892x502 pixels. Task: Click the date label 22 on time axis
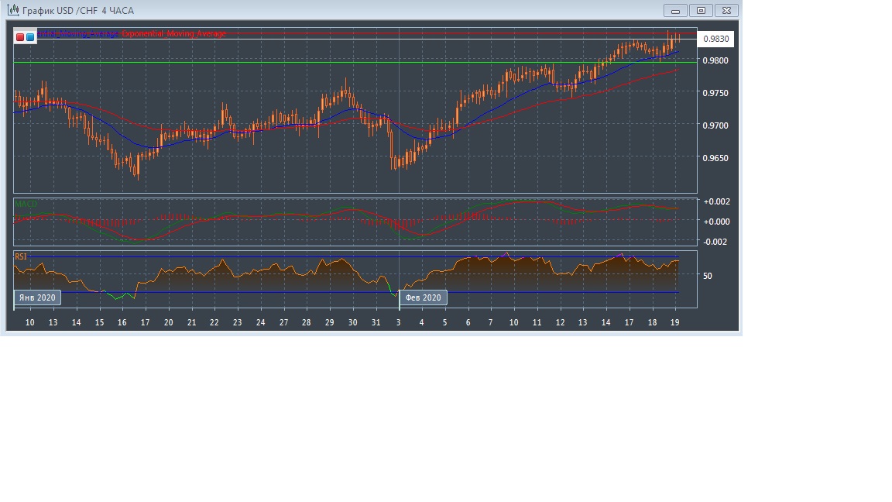click(214, 323)
